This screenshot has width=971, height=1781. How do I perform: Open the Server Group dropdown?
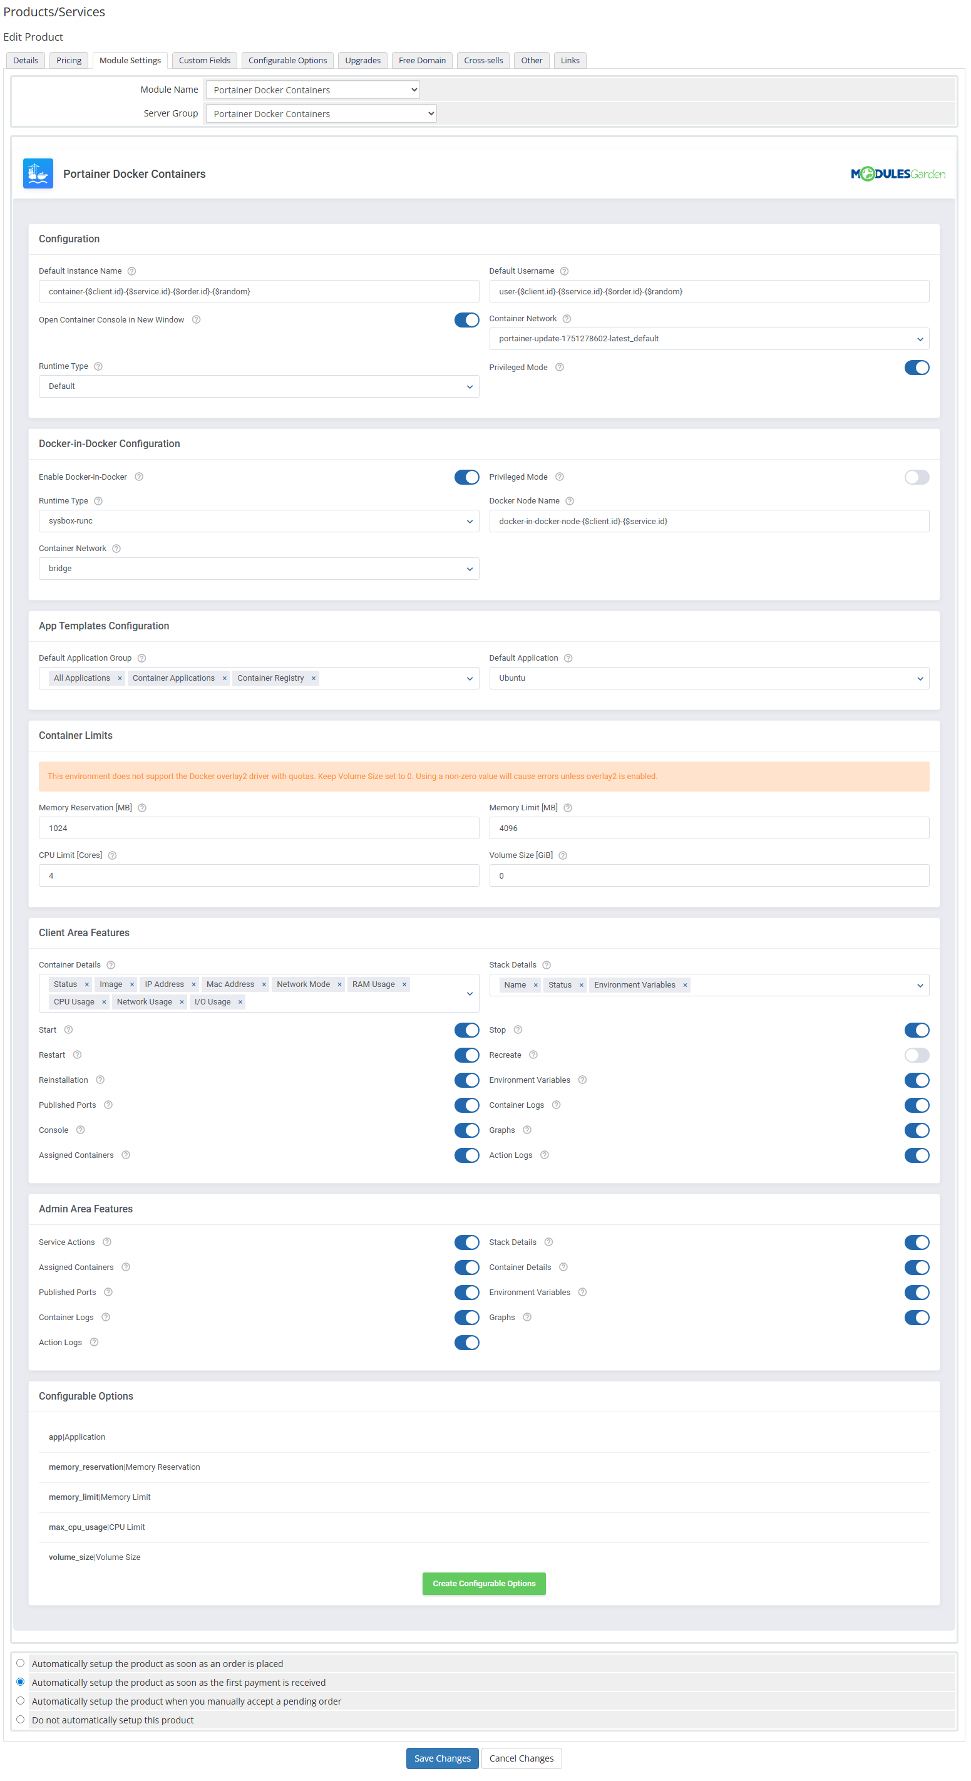point(321,113)
